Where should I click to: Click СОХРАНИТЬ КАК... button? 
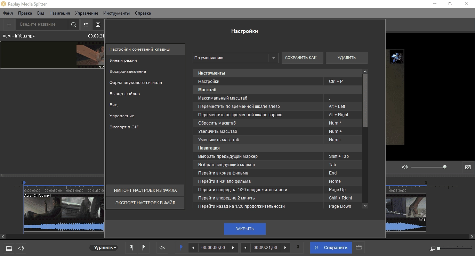302,58
